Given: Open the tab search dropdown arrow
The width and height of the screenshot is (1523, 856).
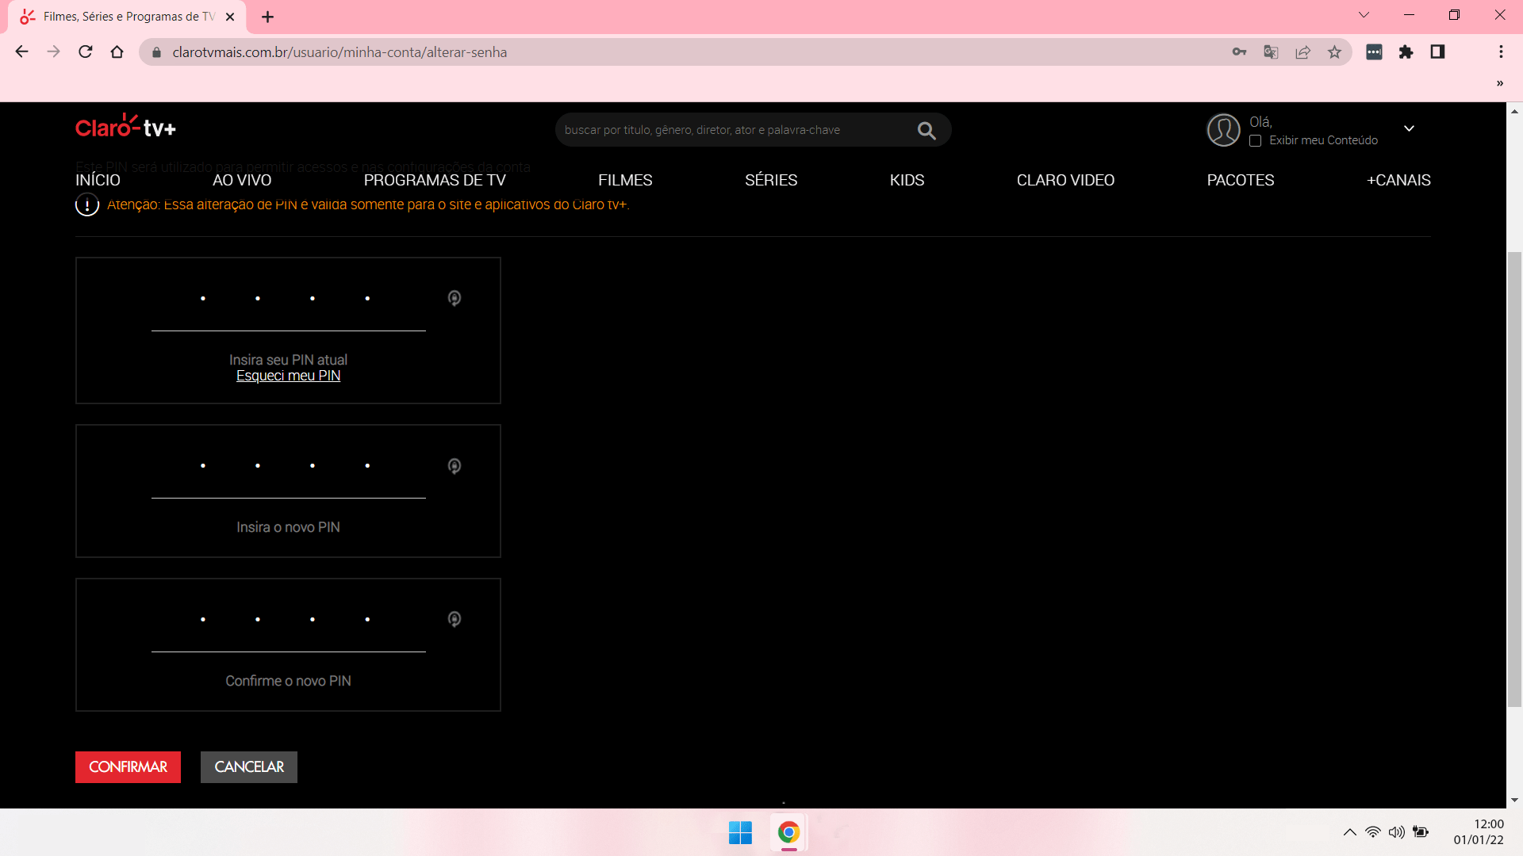Looking at the screenshot, I should (1364, 15).
